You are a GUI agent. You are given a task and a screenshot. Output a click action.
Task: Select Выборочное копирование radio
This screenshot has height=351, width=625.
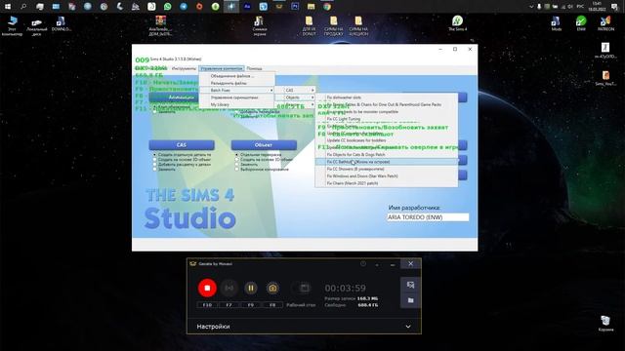pyautogui.click(x=237, y=169)
